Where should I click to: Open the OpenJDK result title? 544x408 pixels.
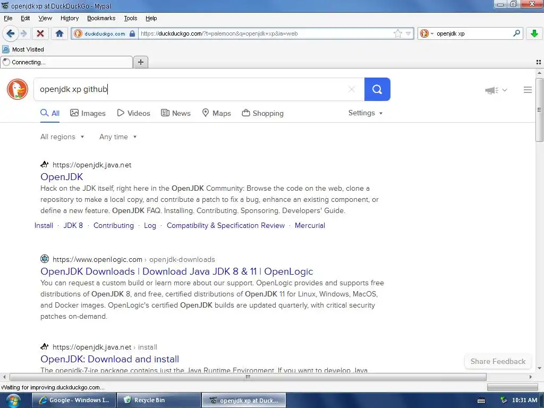(62, 176)
